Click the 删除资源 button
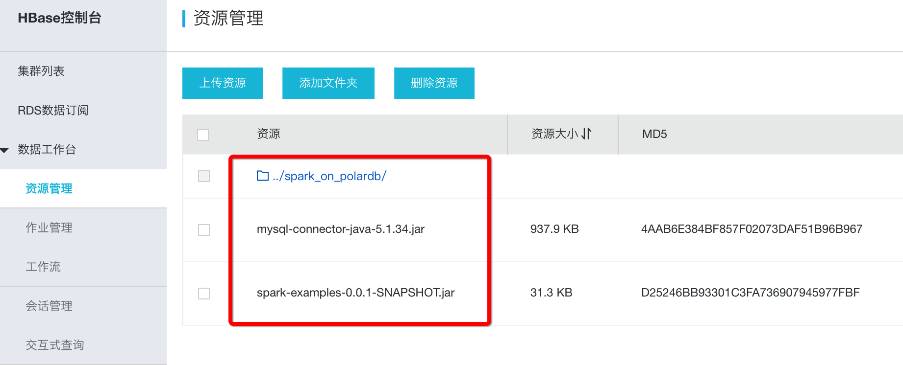Viewport: 903px width, 365px height. click(434, 83)
